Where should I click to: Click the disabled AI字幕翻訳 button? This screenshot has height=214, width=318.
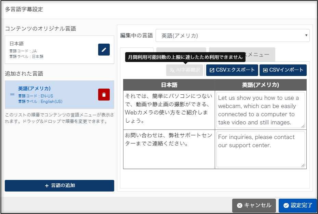point(185,70)
